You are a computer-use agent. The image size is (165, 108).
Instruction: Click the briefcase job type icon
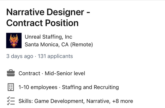point(11,73)
